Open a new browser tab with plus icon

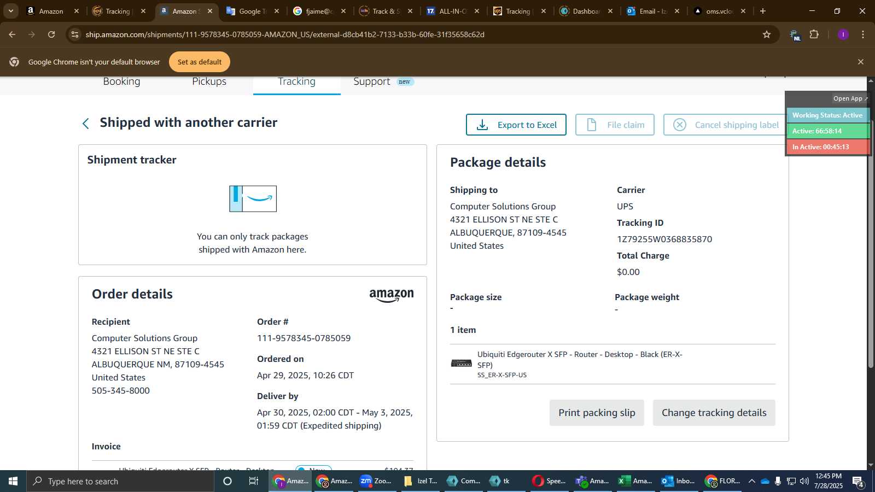click(x=763, y=11)
